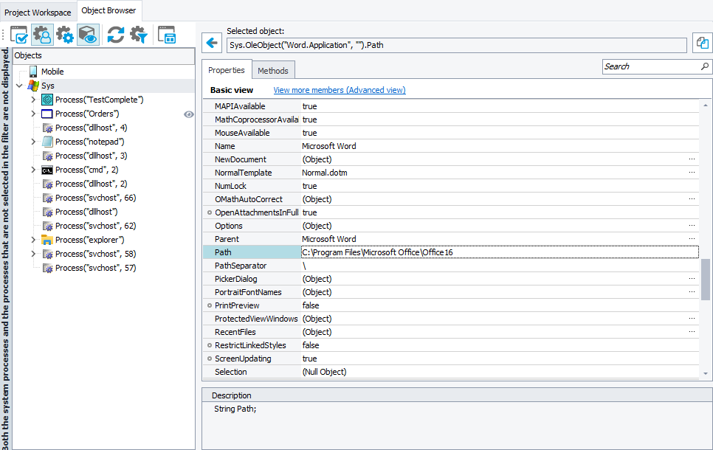The image size is (713, 450).
Task: Click the copy object name icon
Action: 701,44
